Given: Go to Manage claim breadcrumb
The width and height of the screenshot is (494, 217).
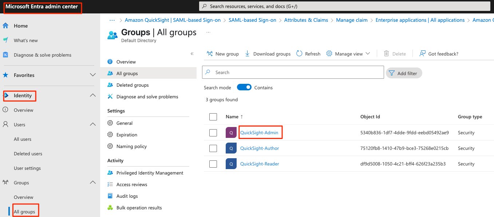Looking at the screenshot, I should pyautogui.click(x=352, y=20).
